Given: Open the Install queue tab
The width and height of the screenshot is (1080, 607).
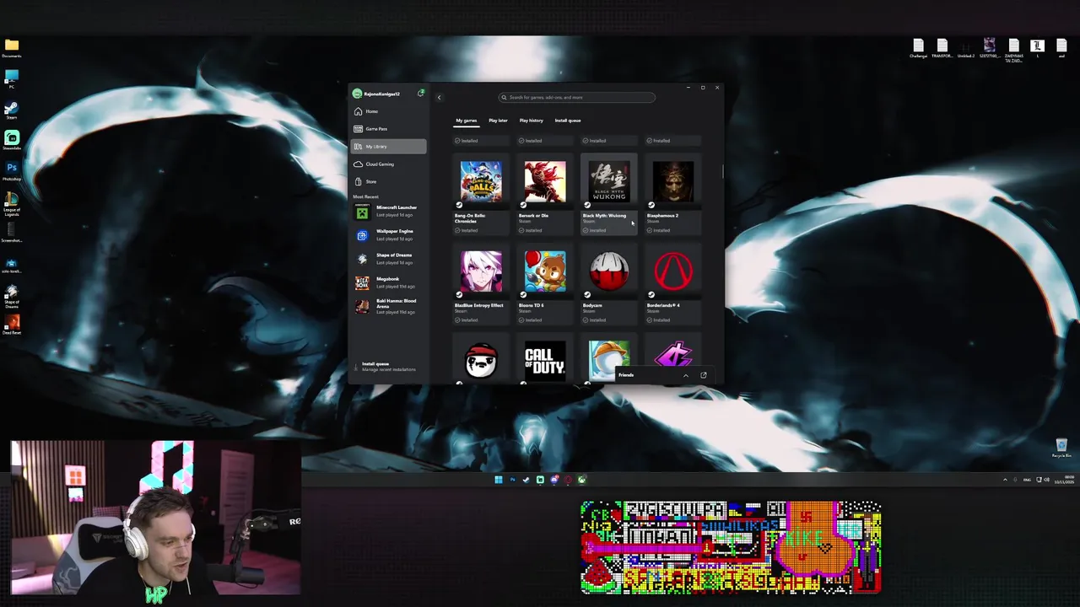Looking at the screenshot, I should 568,121.
